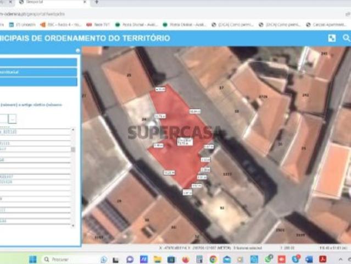
Task: Open the Rede TV! bookmark
Action: 98,24
